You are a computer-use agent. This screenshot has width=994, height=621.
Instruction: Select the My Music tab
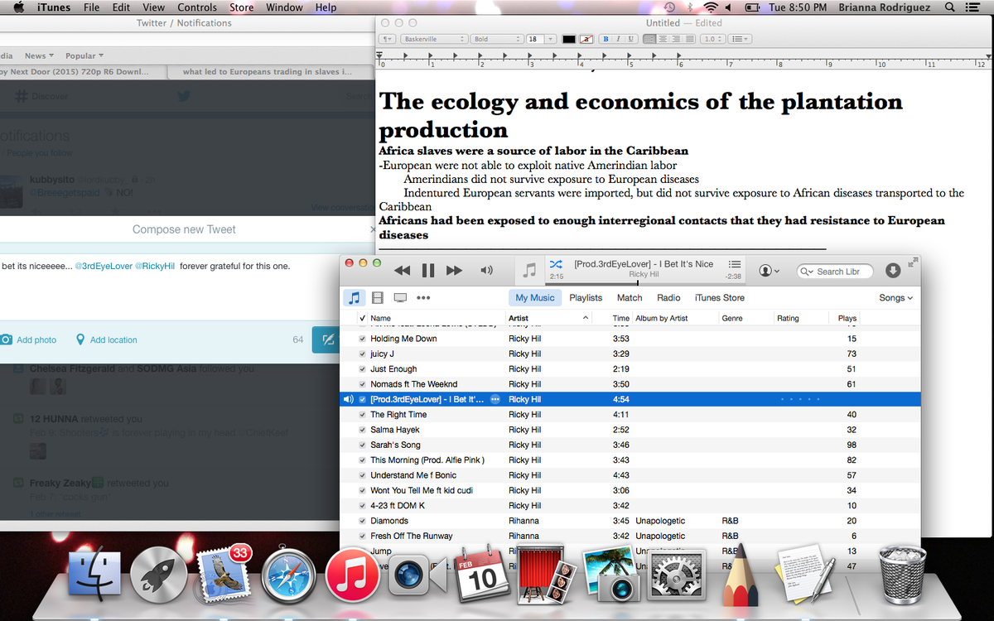[535, 297]
